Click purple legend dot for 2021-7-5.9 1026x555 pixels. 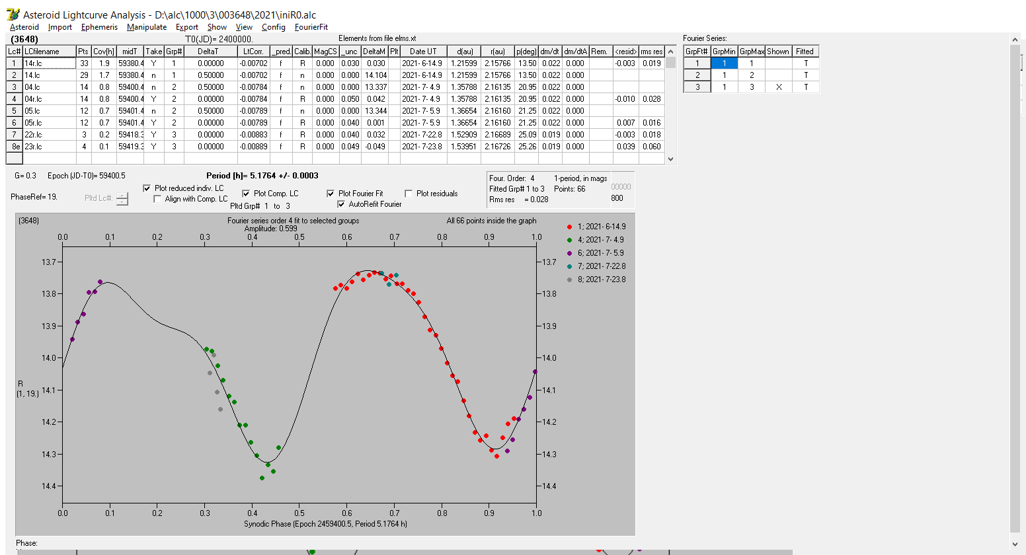click(x=569, y=253)
